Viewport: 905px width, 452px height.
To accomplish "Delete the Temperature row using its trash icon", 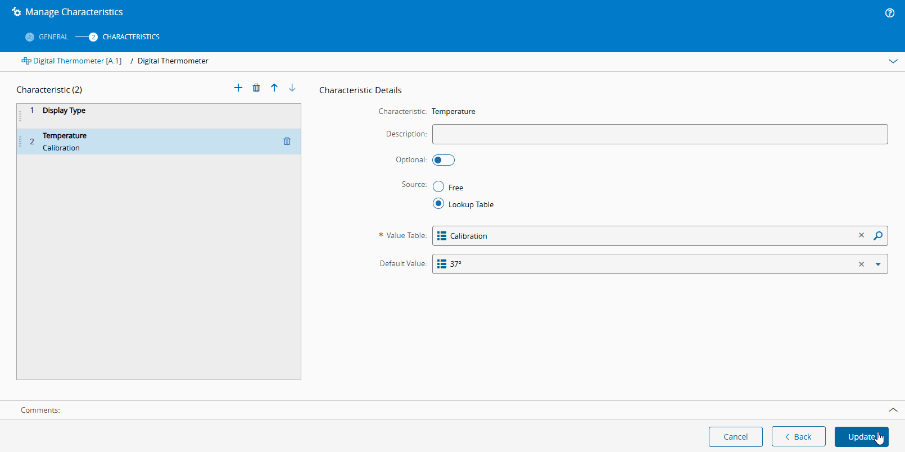I will point(287,141).
